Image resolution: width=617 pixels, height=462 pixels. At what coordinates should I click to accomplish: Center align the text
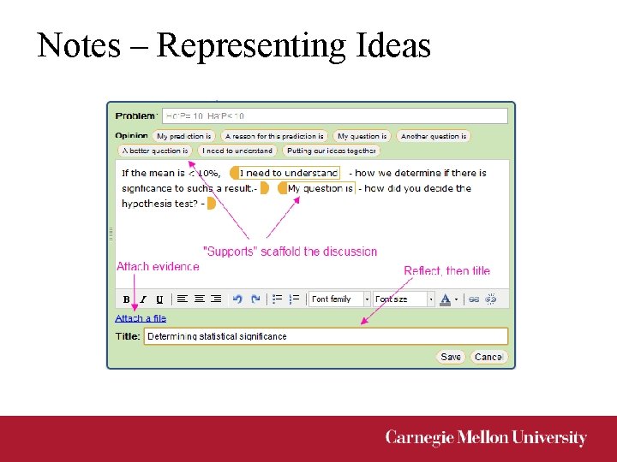tap(199, 299)
